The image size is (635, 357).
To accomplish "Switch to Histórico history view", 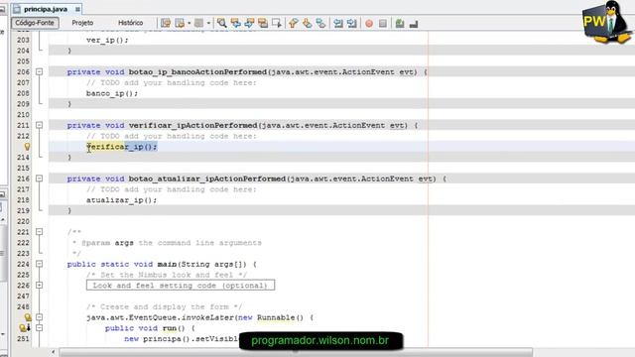I will pos(130,23).
